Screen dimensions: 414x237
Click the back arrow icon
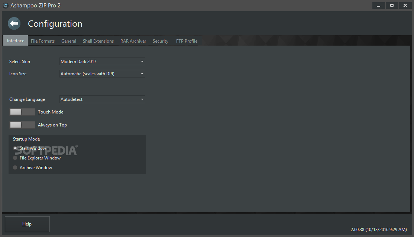pos(14,23)
